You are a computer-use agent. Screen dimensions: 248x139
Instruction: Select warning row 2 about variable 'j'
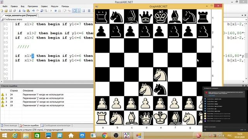click(47, 98)
